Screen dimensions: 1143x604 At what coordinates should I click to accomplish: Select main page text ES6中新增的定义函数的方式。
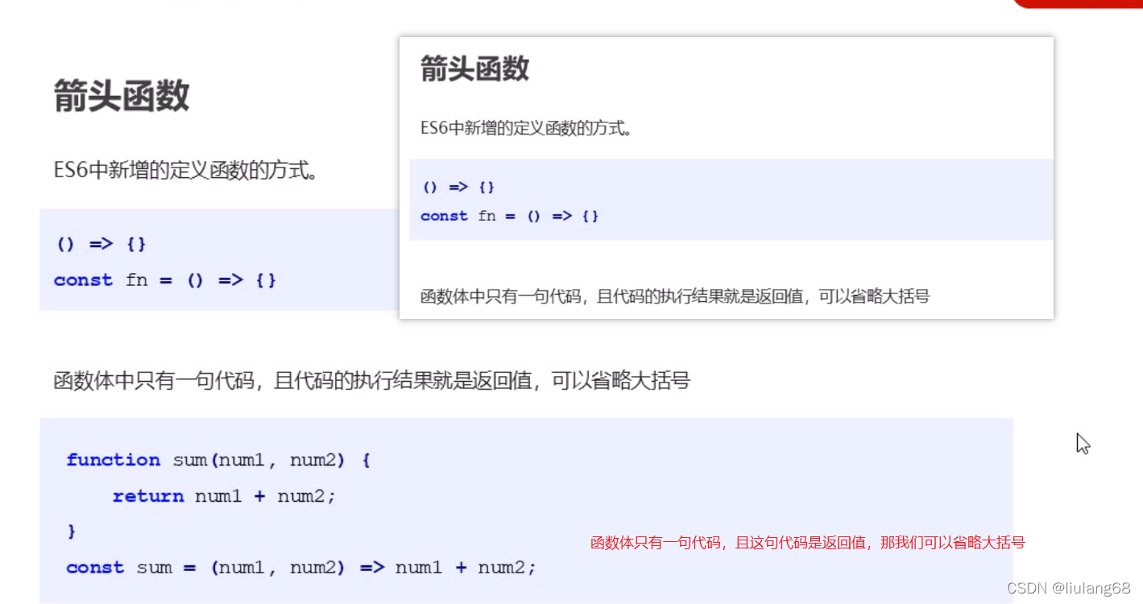(x=184, y=171)
